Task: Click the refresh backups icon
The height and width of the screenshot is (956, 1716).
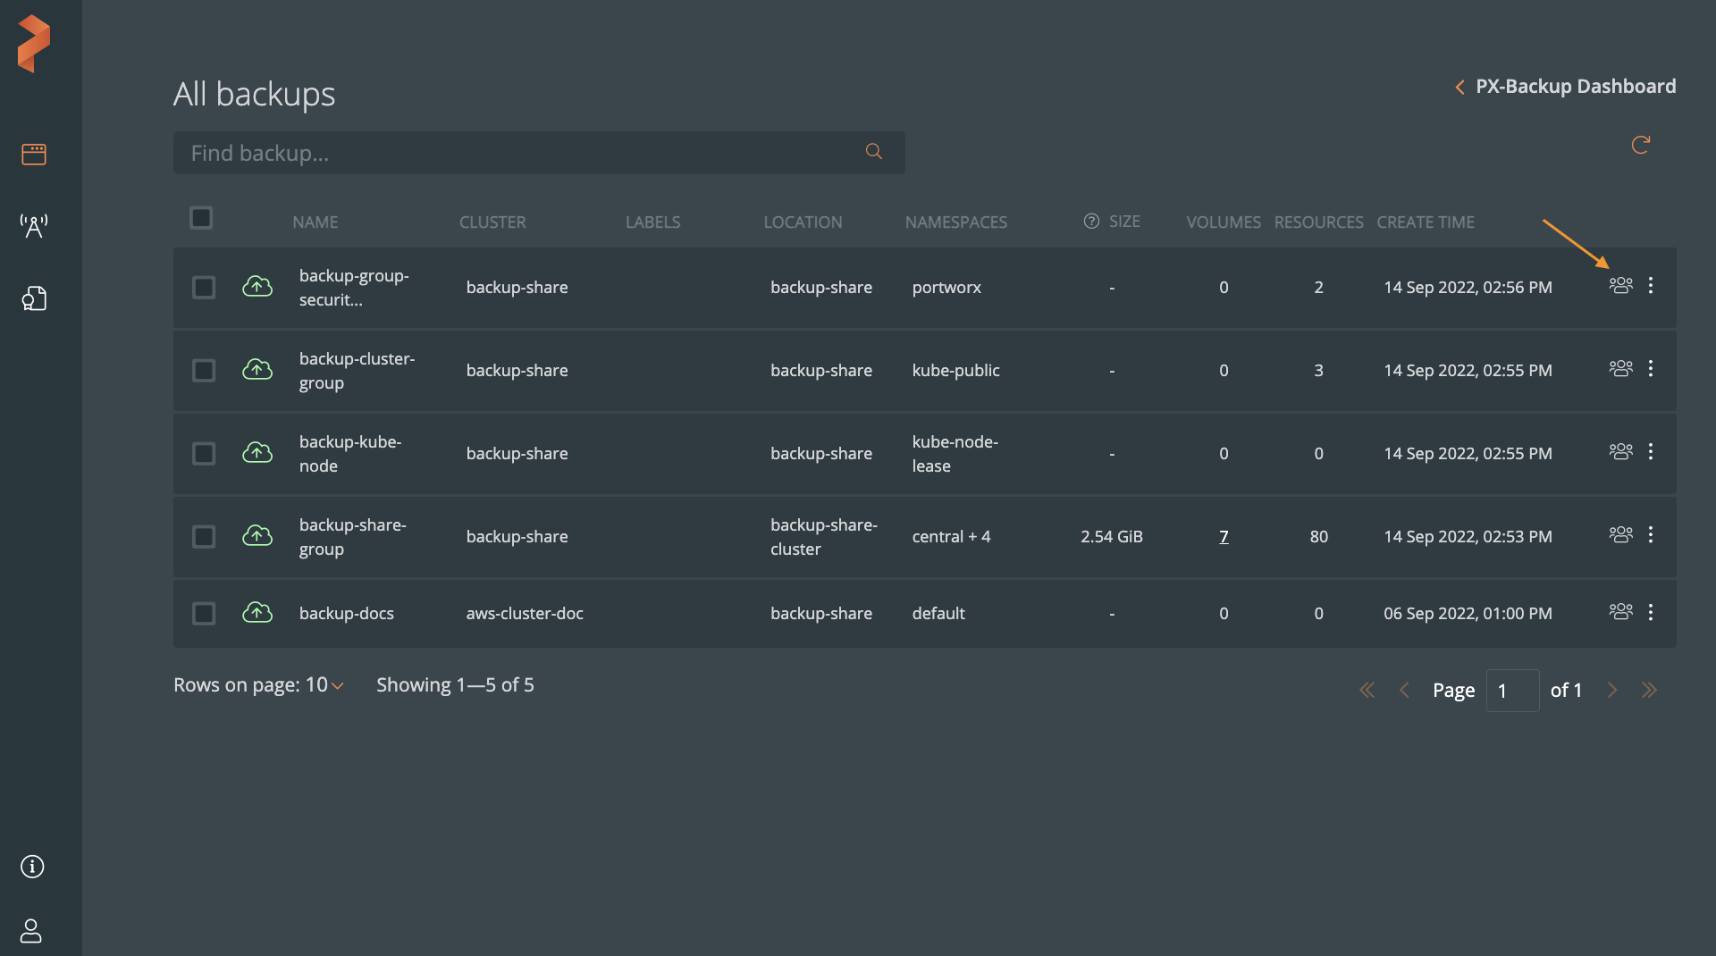Action: point(1640,145)
